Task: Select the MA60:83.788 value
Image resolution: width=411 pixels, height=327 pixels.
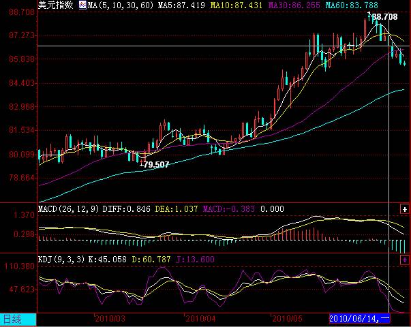Action: pos(352,5)
